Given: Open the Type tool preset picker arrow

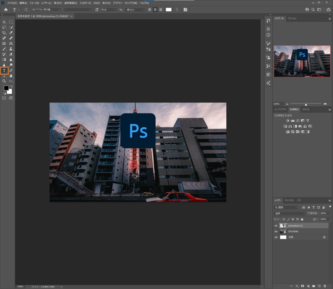Looking at the screenshot, I should click(19, 9).
